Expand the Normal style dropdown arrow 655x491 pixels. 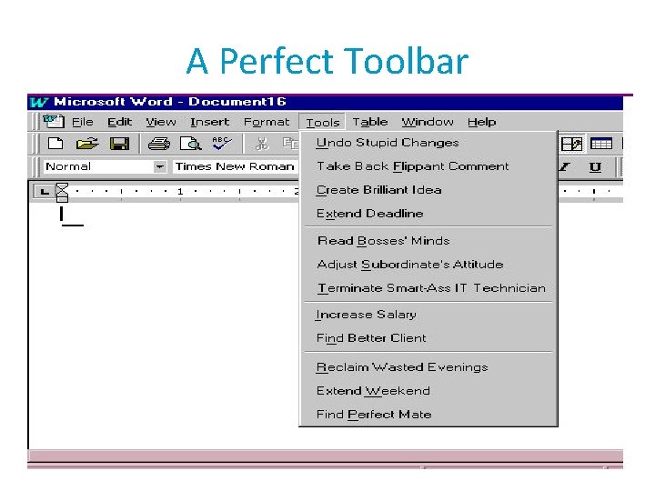pos(159,166)
